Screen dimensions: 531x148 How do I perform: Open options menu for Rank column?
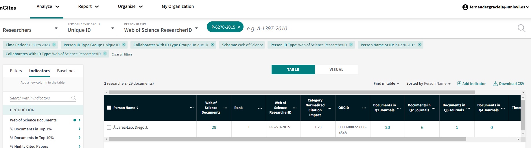tap(260, 108)
